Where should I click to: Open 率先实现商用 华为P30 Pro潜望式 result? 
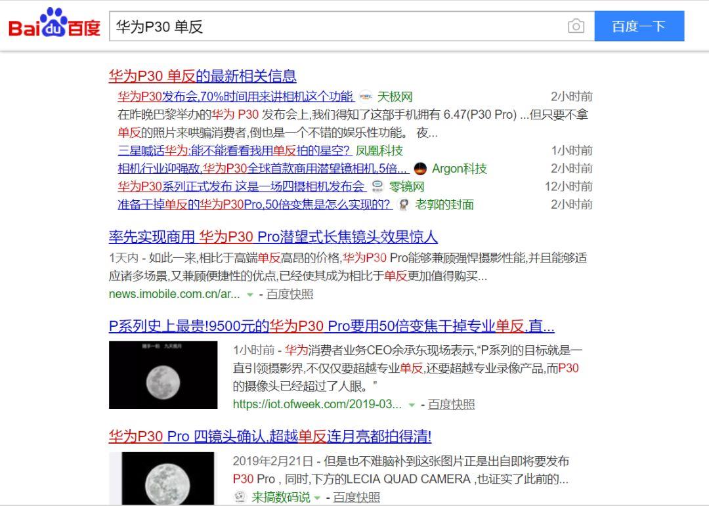pyautogui.click(x=273, y=236)
